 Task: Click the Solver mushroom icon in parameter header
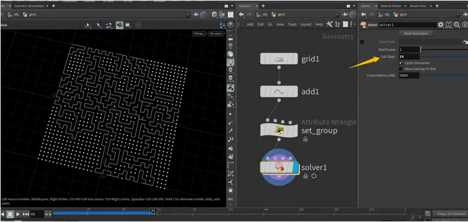coord(363,25)
